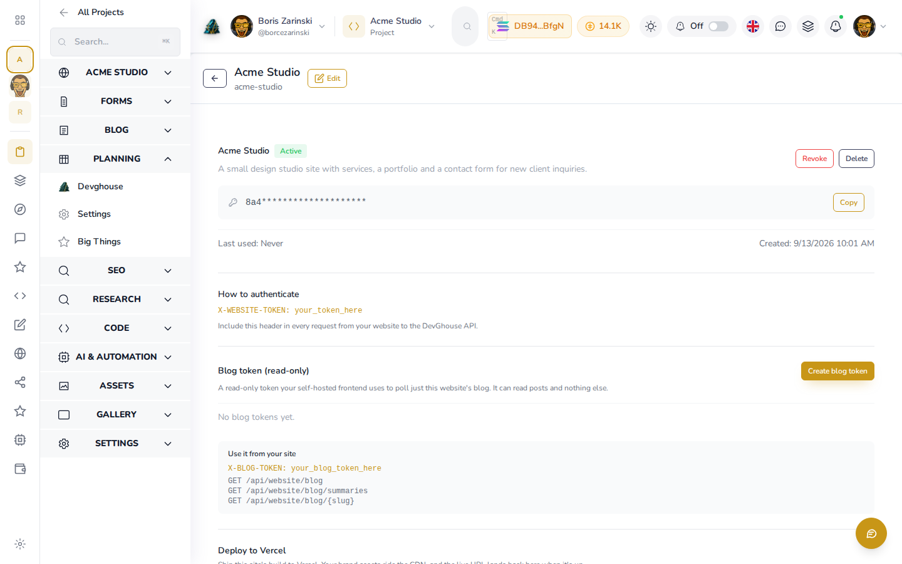Open Big Things under Planning
The image size is (902, 564).
115,241
